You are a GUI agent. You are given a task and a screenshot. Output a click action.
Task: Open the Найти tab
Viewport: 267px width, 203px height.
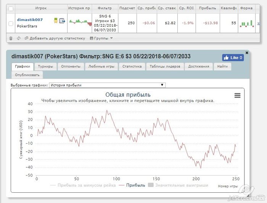(x=222, y=67)
